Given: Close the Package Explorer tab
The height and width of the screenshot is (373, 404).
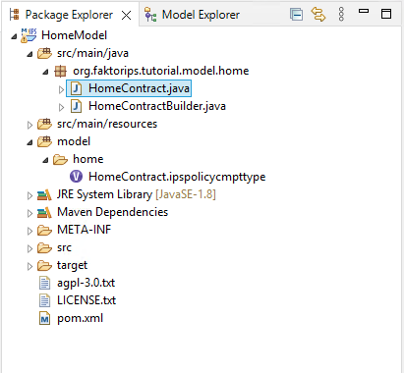Looking at the screenshot, I should click(126, 15).
